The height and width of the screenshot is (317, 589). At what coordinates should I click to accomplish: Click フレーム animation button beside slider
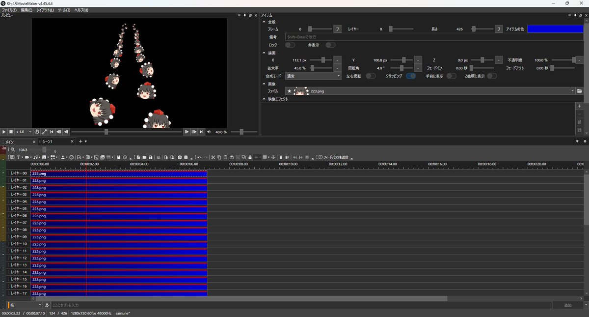point(337,29)
